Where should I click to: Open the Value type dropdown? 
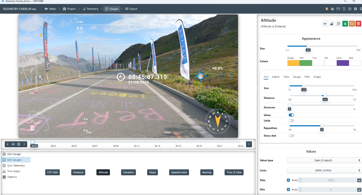[x=324, y=160]
